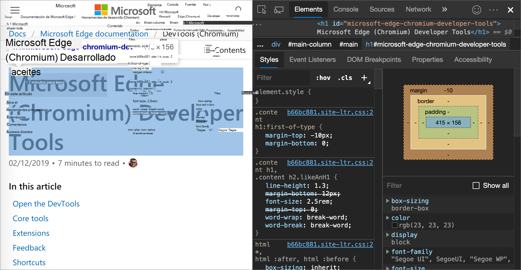Expand the color computed property
The width and height of the screenshot is (521, 270).
point(388,218)
